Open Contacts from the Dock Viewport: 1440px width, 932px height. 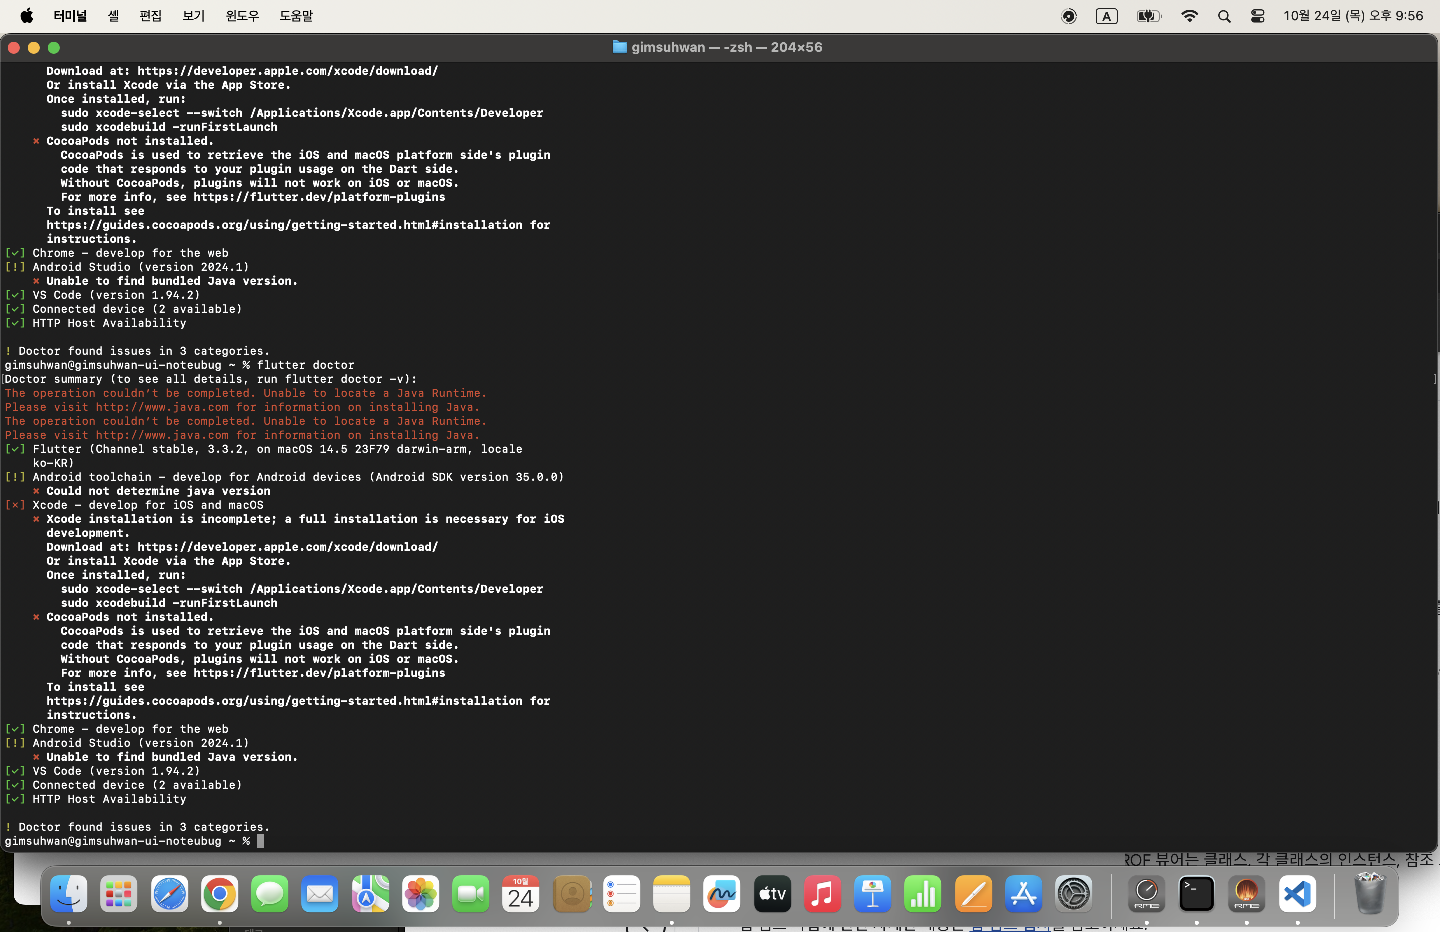pyautogui.click(x=572, y=894)
